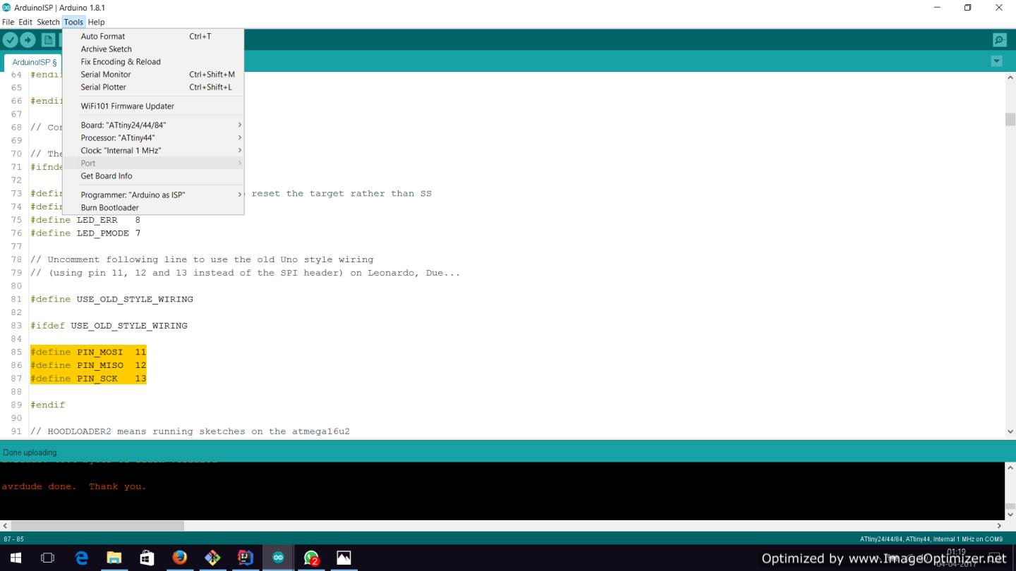Click the console scrollbar down arrow
The width and height of the screenshot is (1016, 571).
(x=1010, y=513)
